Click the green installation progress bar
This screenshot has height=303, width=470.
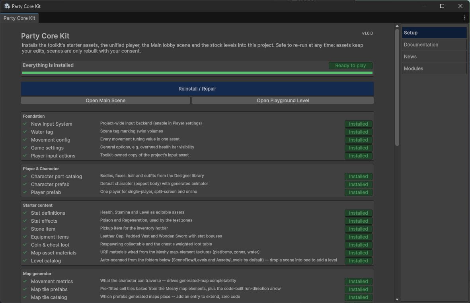coord(197,73)
